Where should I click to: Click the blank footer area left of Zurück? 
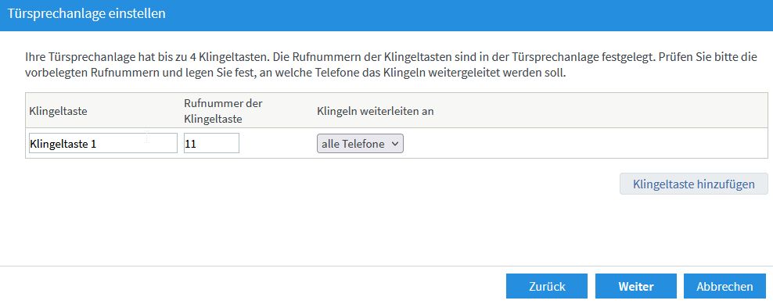(x=251, y=286)
